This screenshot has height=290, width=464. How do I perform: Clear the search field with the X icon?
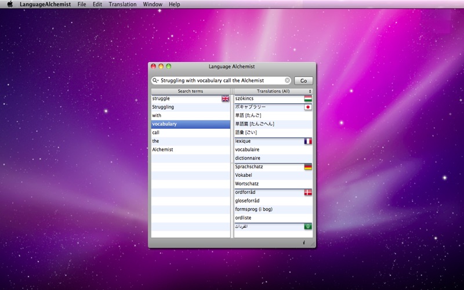coord(287,80)
